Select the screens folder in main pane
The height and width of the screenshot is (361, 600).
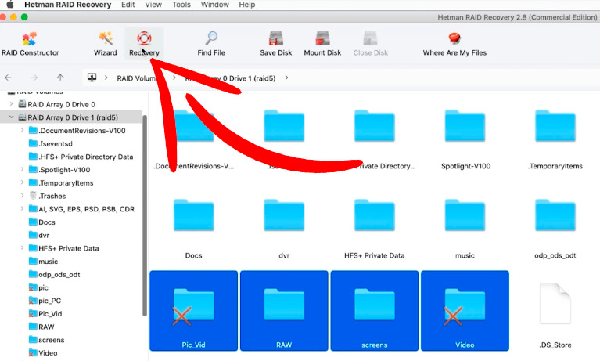(x=374, y=311)
